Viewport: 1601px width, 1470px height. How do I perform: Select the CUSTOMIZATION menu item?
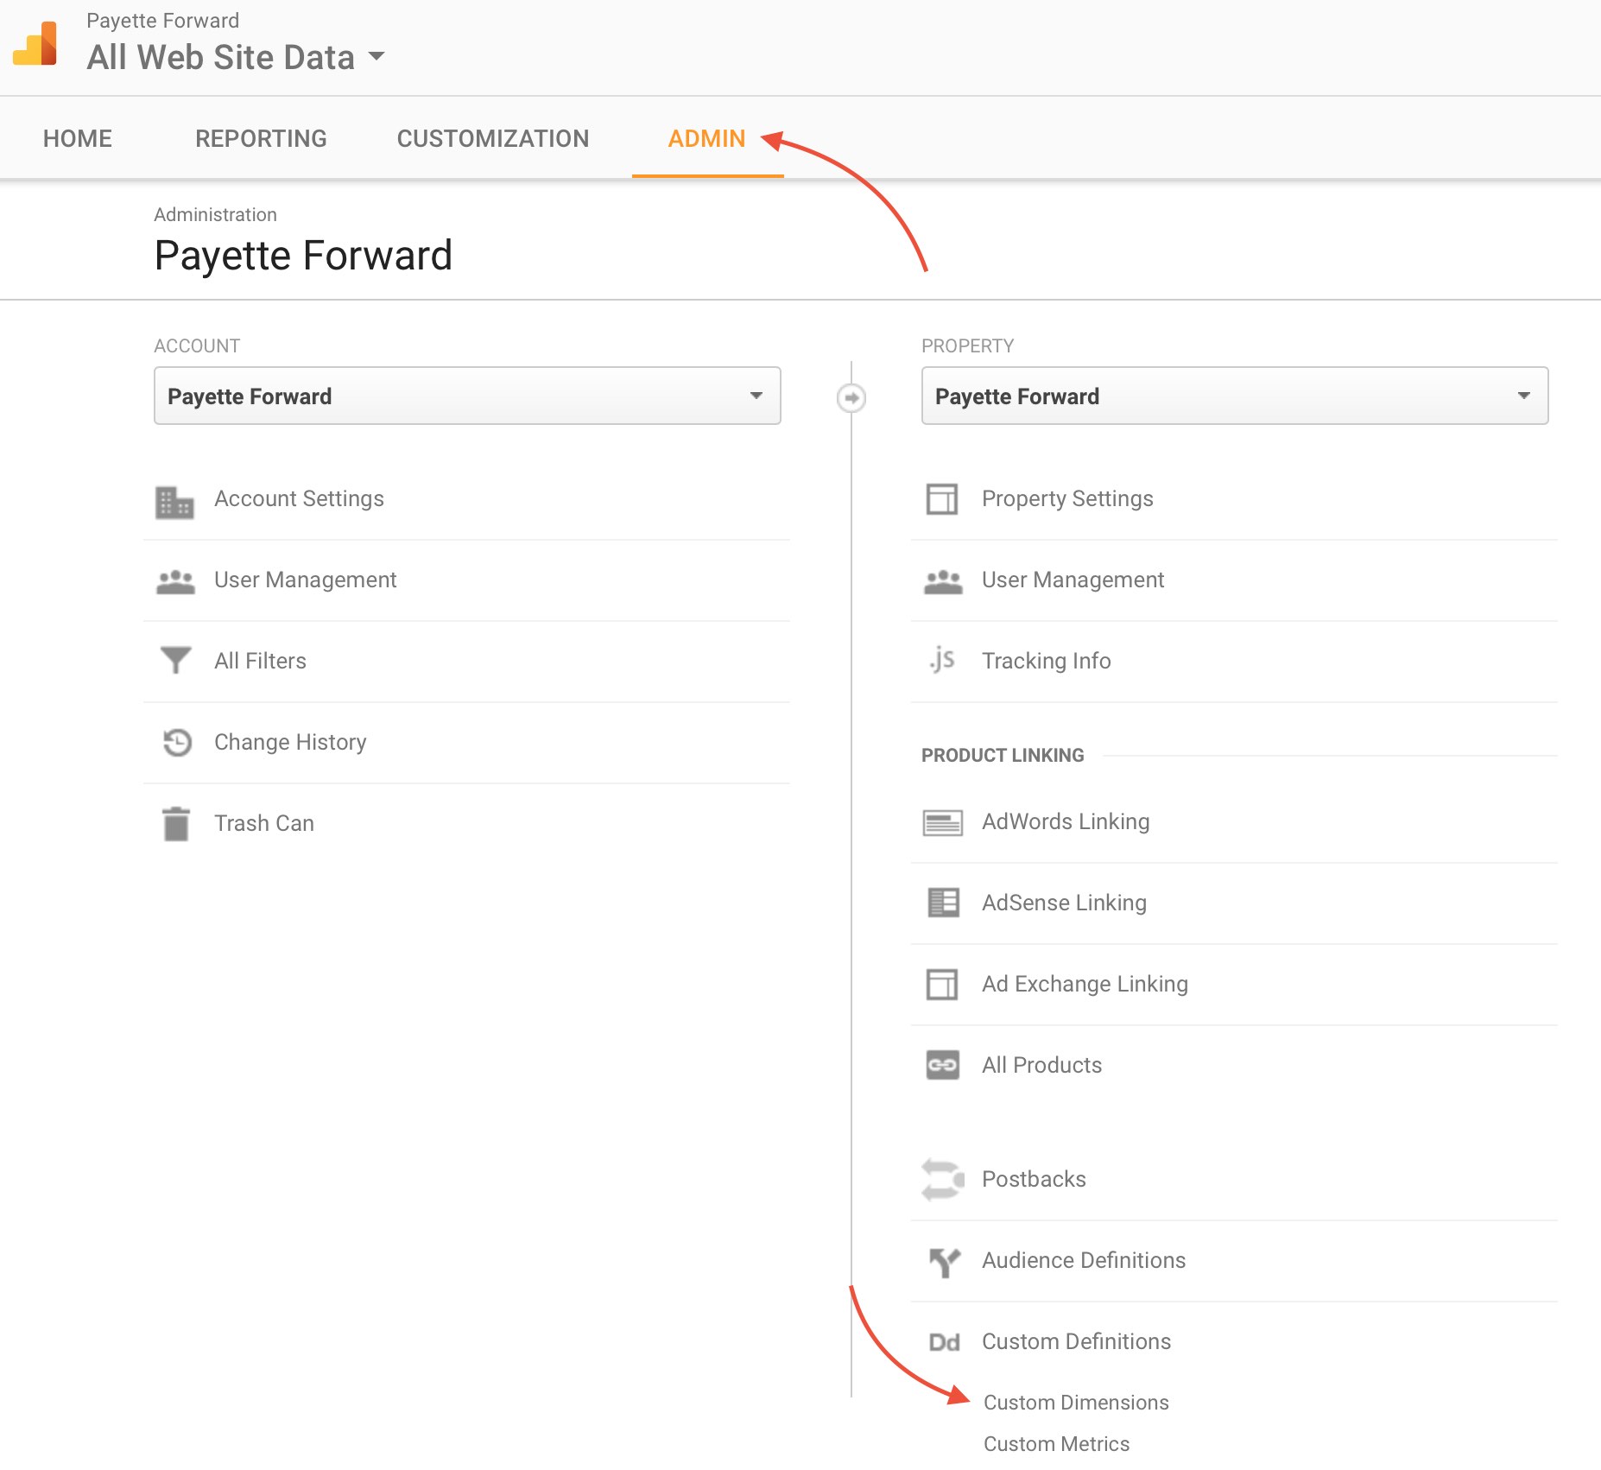coord(492,138)
